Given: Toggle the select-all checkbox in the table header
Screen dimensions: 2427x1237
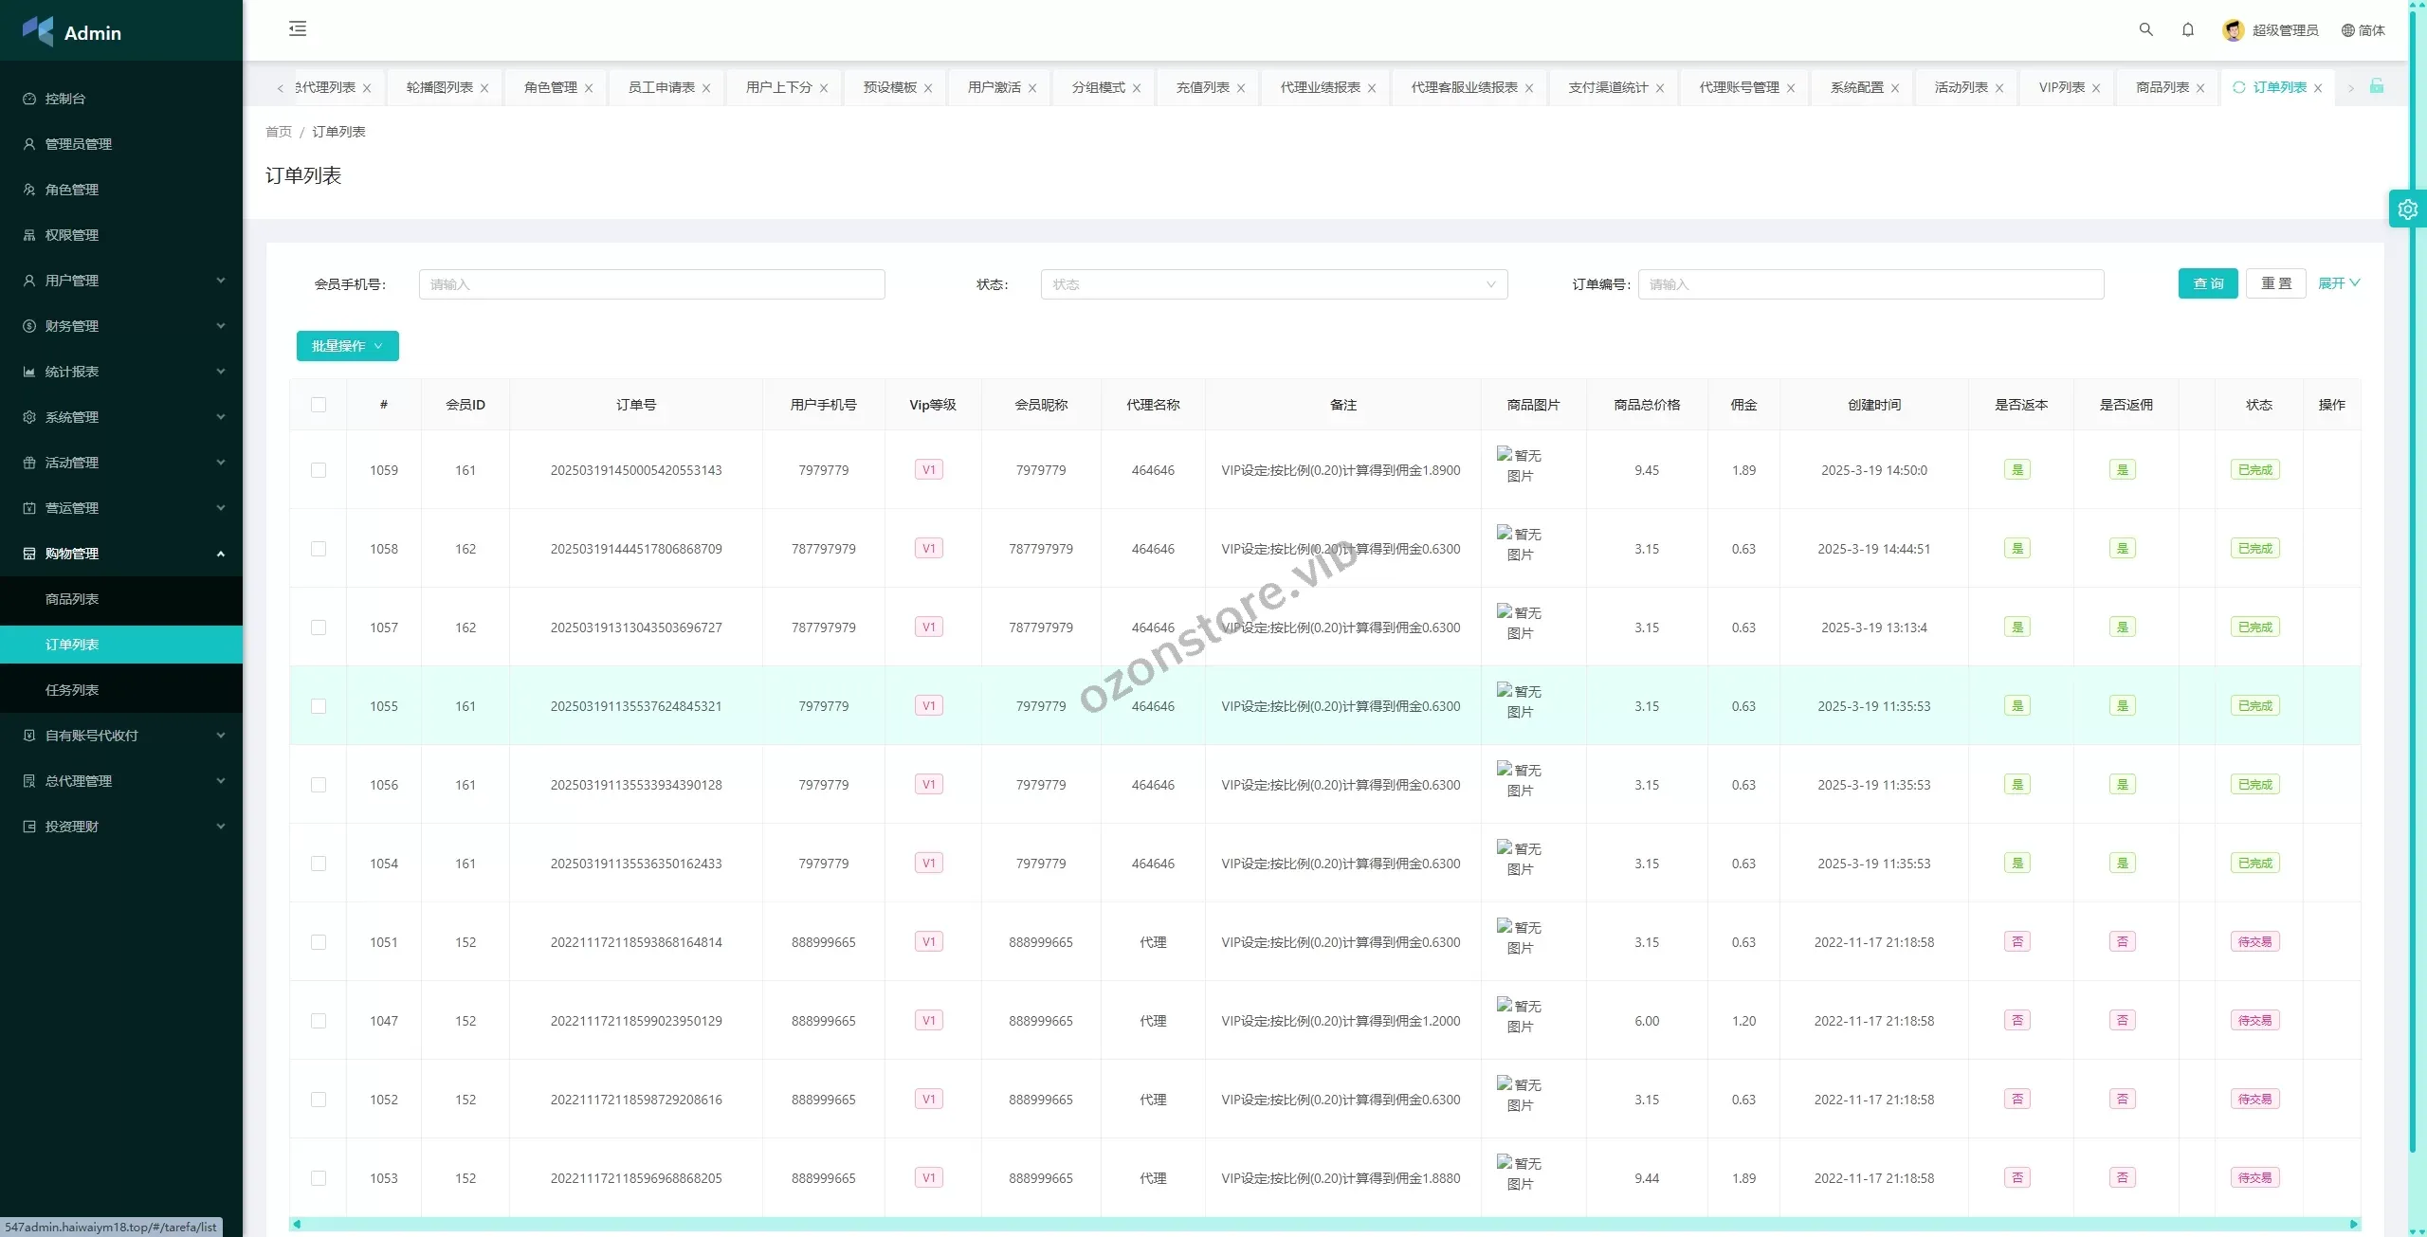Looking at the screenshot, I should coord(319,405).
